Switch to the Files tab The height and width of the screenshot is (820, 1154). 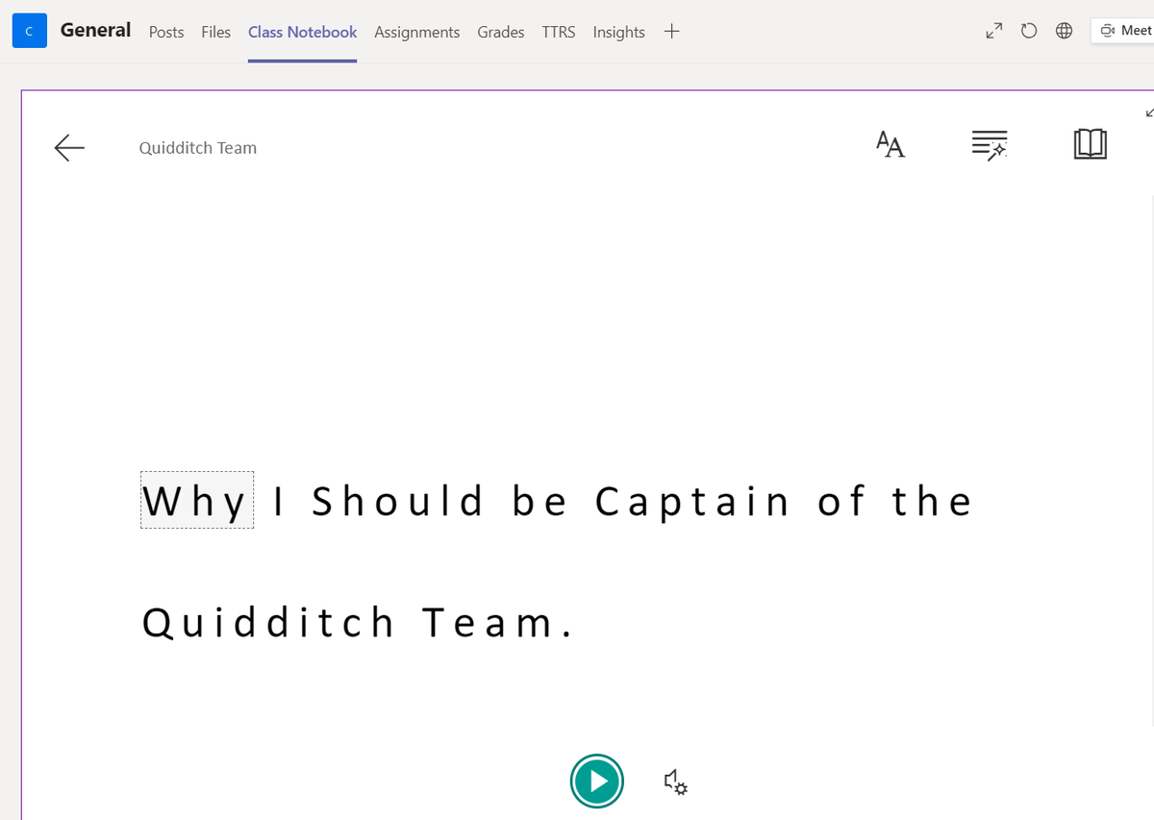[215, 32]
